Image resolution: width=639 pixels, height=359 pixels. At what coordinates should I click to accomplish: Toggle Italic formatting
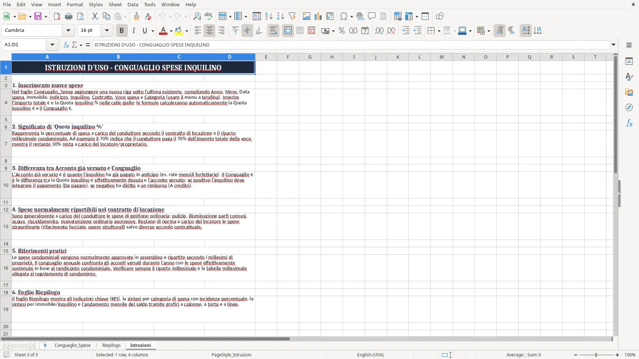point(133,31)
